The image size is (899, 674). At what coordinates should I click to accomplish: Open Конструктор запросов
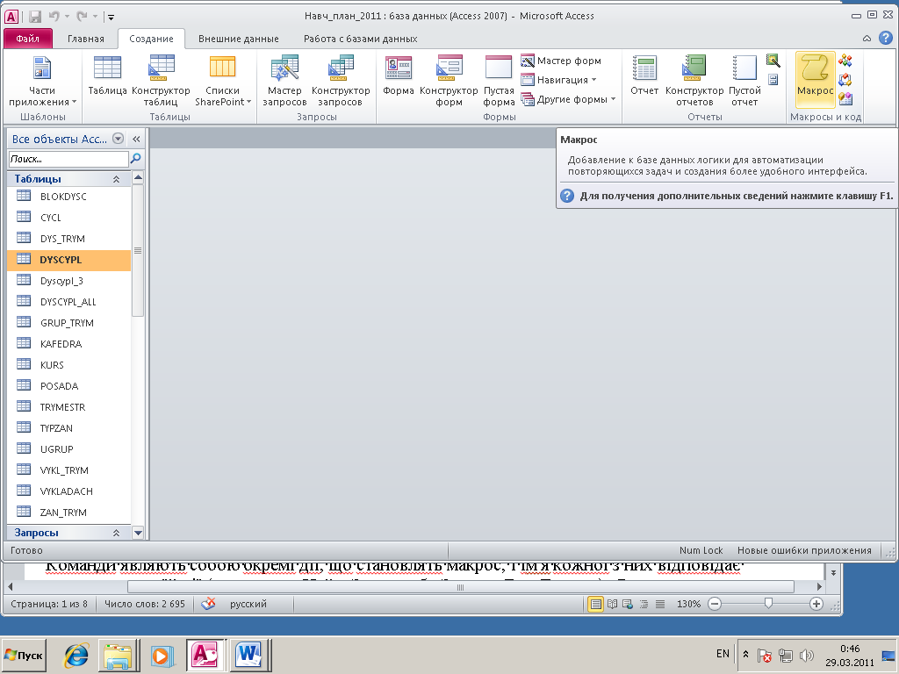point(341,80)
